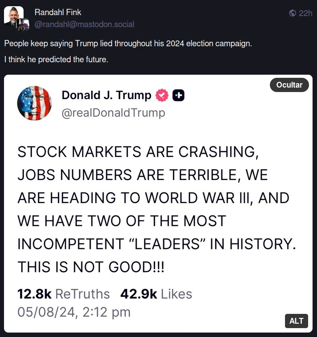Click the Donald J. Trump name
Viewport: 317px width, 337px height.
pos(107,95)
